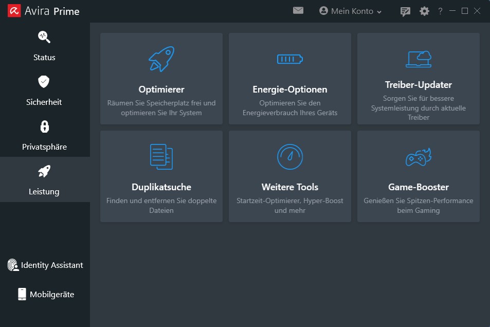
Task: Select the Leistung sidebar item
Action: point(44,179)
